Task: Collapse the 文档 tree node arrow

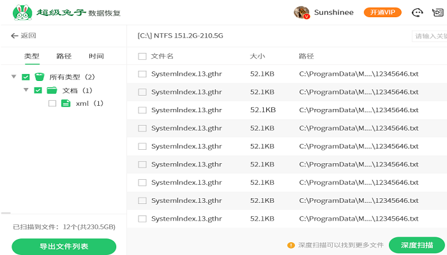Action: coord(26,90)
